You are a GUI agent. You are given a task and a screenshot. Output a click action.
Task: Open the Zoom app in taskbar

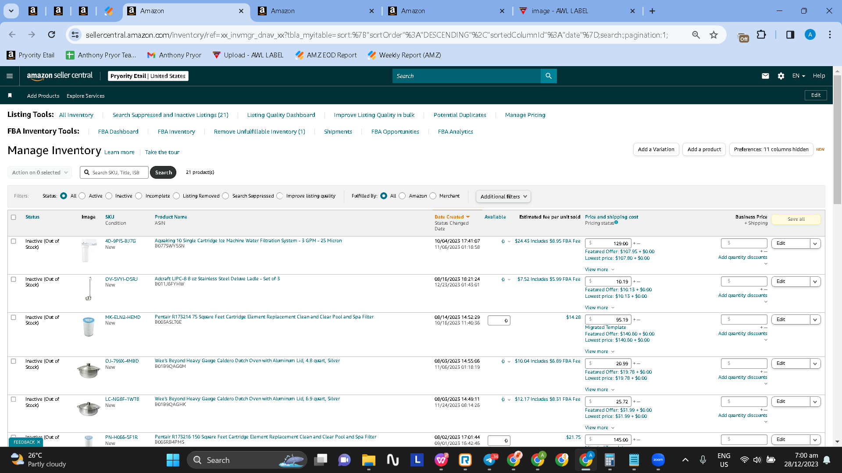click(658, 460)
